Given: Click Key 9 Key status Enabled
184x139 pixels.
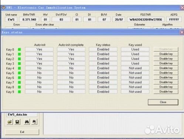Looking at the screenshot, I should (x=103, y=92).
